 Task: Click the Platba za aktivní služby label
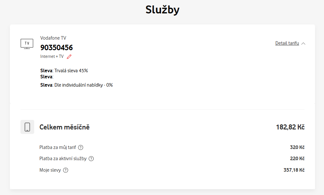pos(63,159)
